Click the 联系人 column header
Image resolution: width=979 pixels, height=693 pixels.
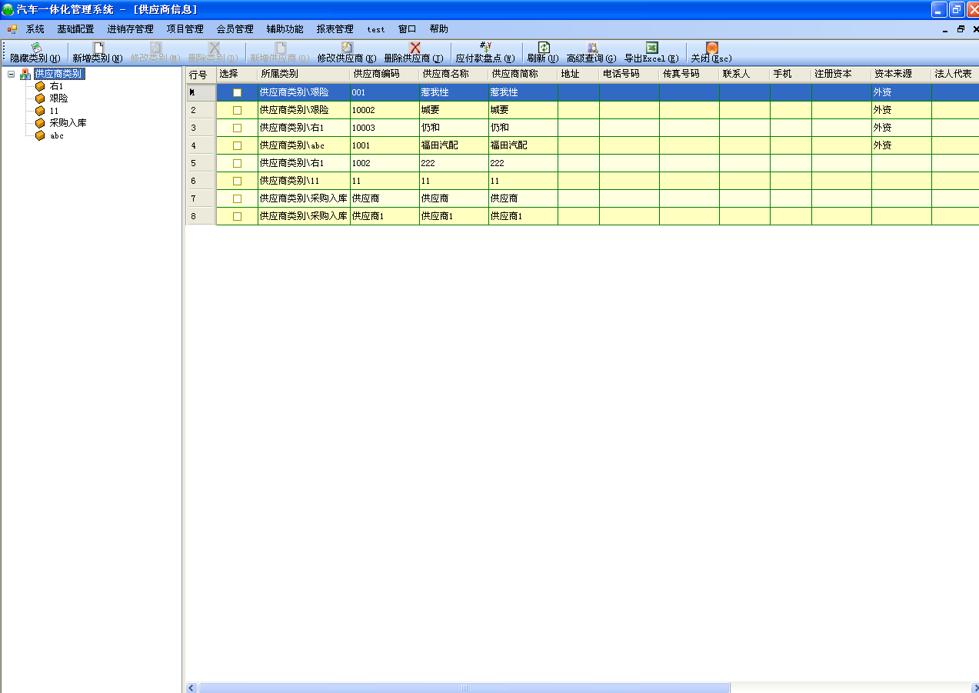point(744,75)
